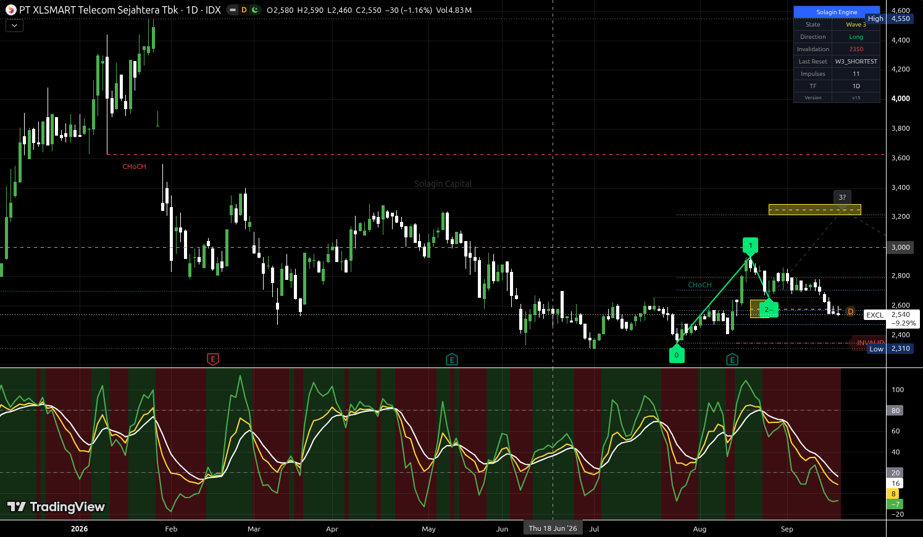Click the orange D indicator in the title bar
The height and width of the screenshot is (537, 923).
[x=244, y=10]
